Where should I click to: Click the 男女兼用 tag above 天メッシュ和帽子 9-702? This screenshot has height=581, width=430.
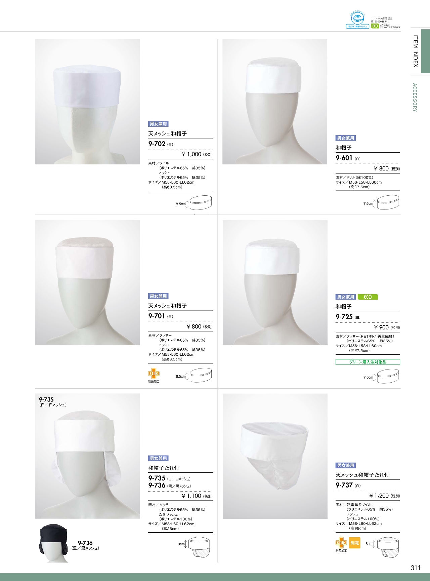point(158,124)
